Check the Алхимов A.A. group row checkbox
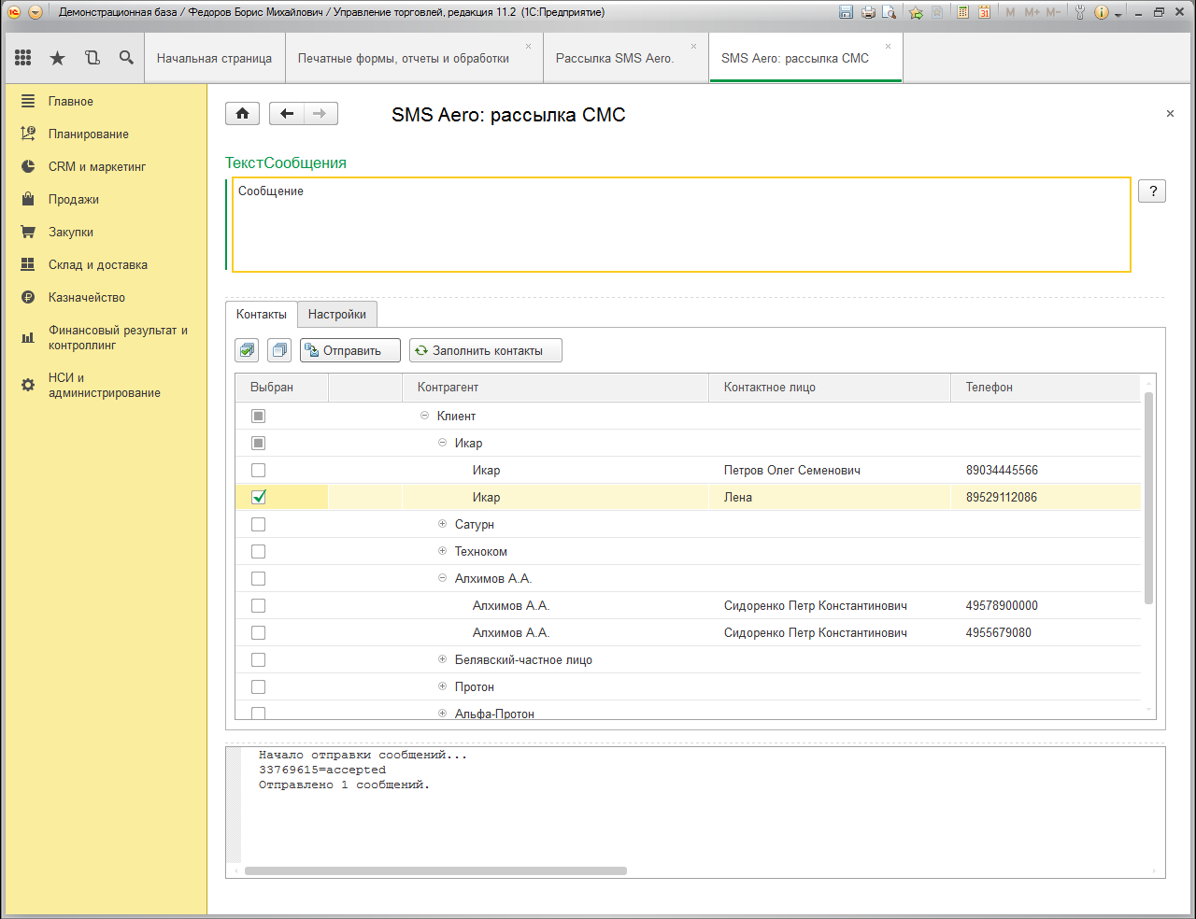 pos(259,578)
